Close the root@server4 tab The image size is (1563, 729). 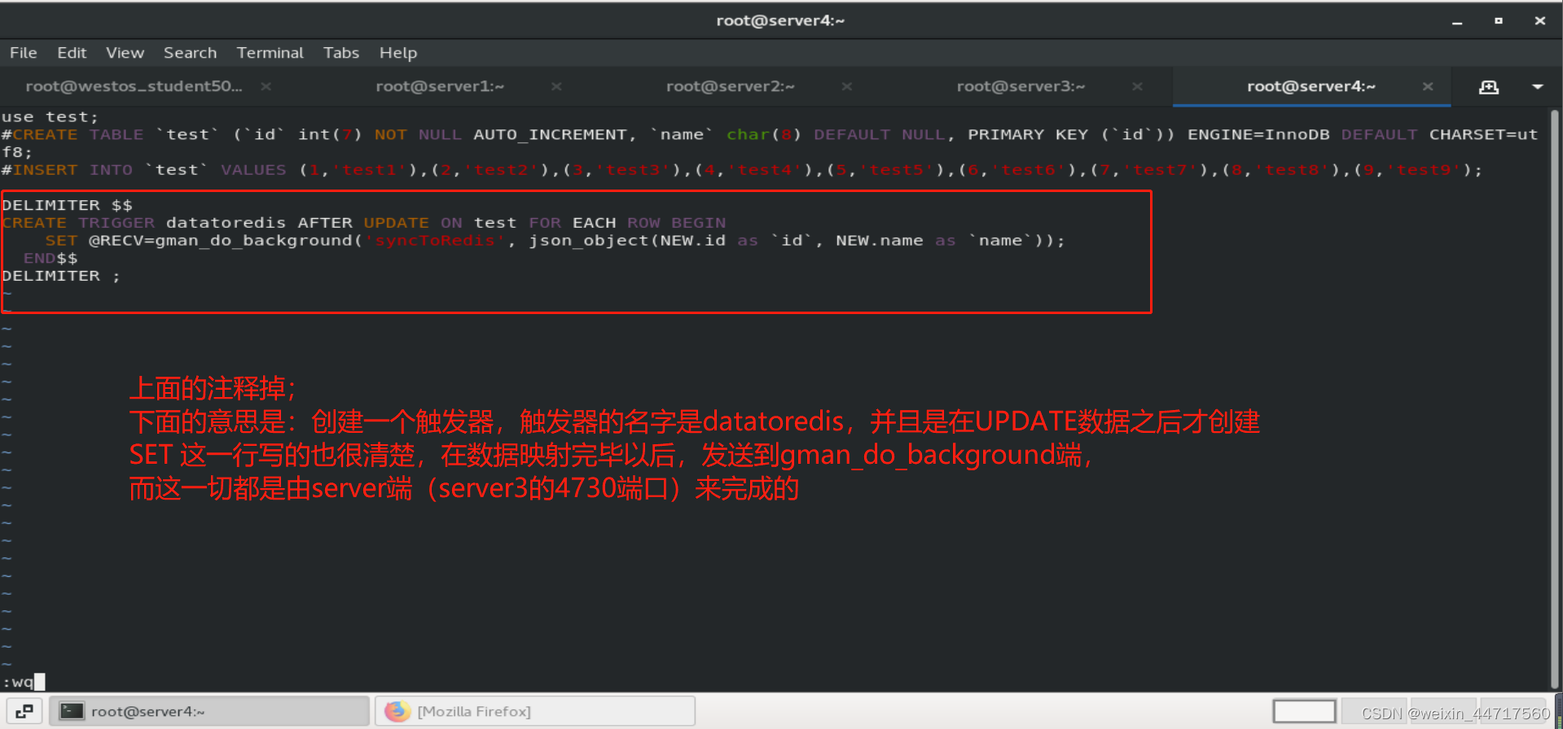coord(1428,86)
